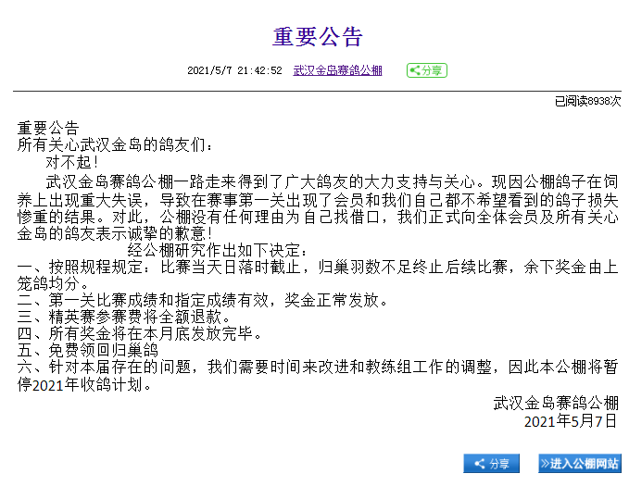
Task: Click the timestamp 2021/5/7 21:42:52
Action: [x=234, y=70]
